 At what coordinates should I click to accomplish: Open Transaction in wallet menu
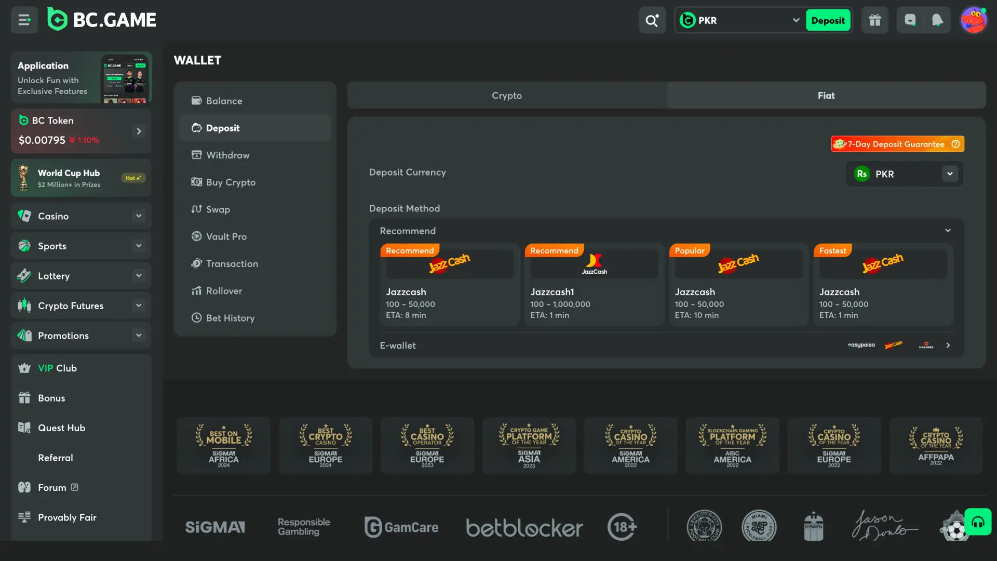pos(255,263)
